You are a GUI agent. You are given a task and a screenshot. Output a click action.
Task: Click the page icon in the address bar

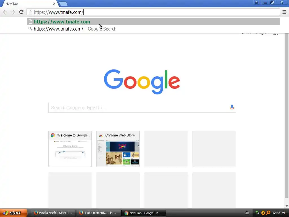[x=30, y=12]
